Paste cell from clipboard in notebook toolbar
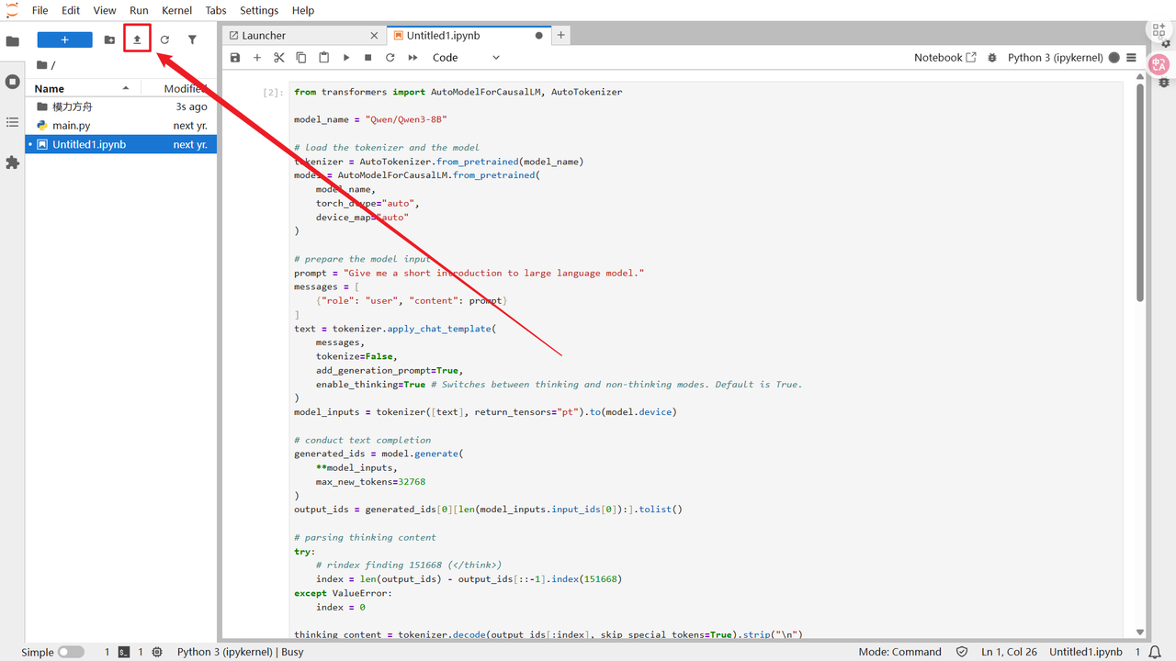The image size is (1176, 661). pos(323,57)
